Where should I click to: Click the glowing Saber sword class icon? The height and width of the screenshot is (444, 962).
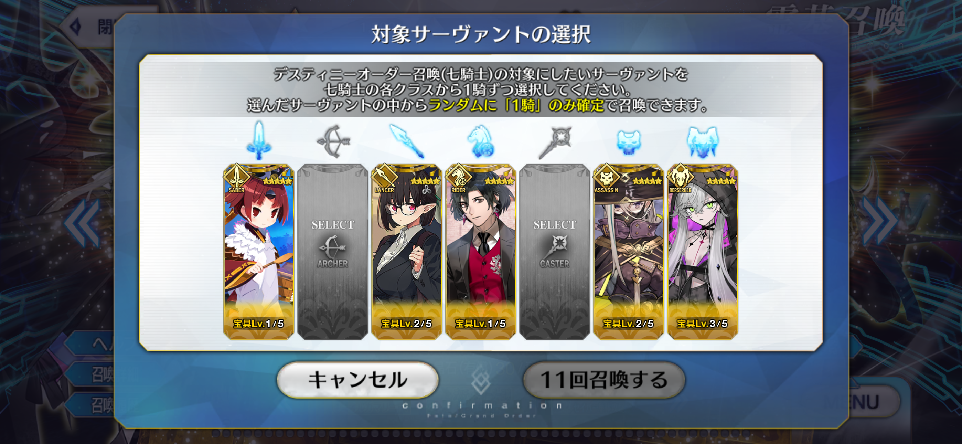[x=259, y=140]
